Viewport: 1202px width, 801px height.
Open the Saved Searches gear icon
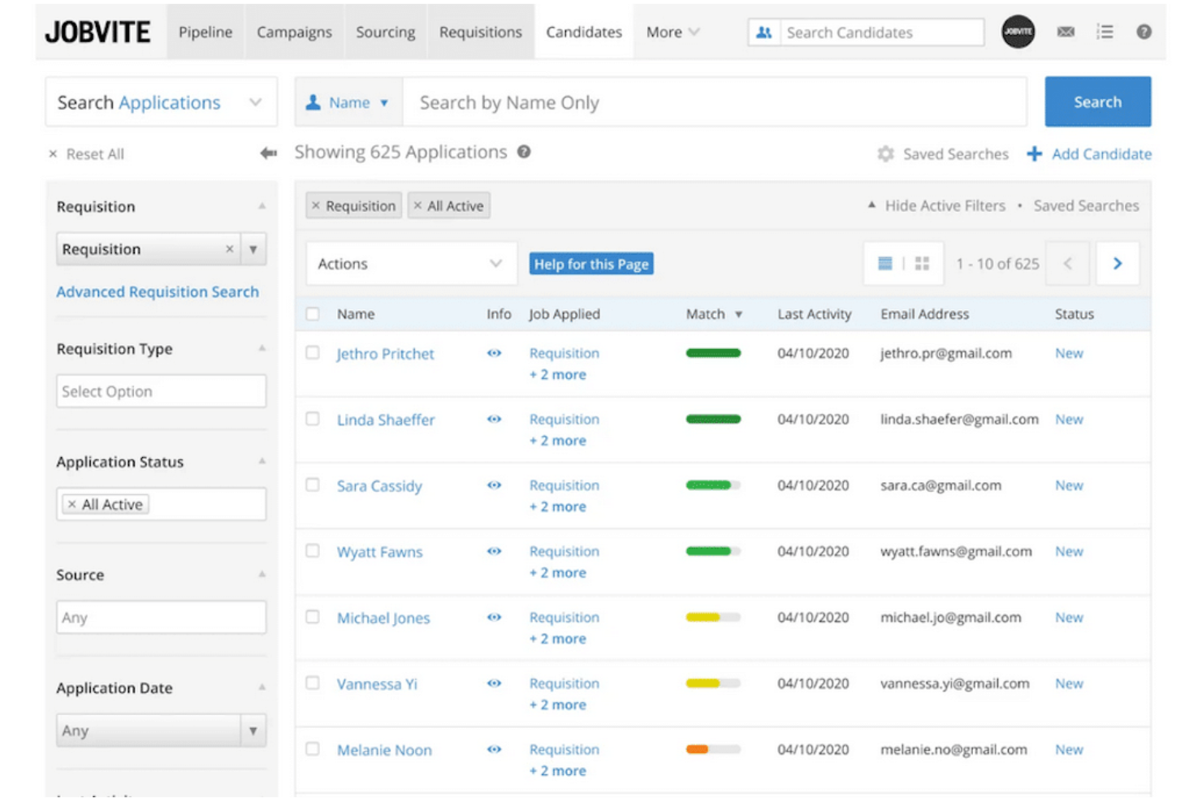[x=885, y=153]
